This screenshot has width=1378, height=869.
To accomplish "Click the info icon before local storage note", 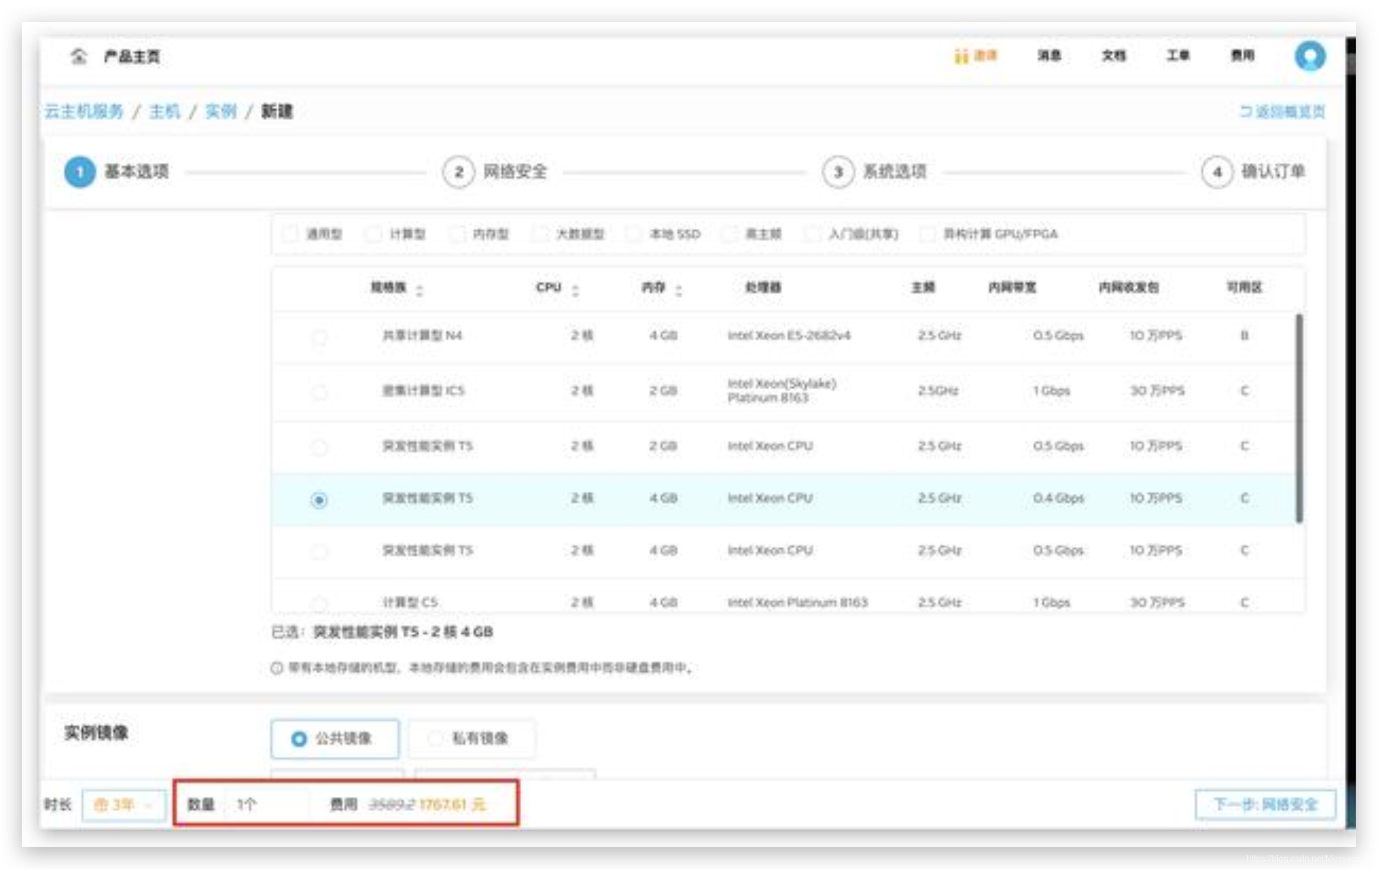I will pos(277,668).
